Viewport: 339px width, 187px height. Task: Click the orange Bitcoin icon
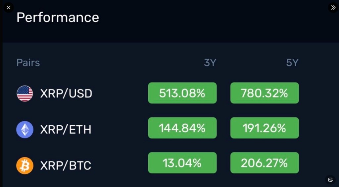point(25,165)
